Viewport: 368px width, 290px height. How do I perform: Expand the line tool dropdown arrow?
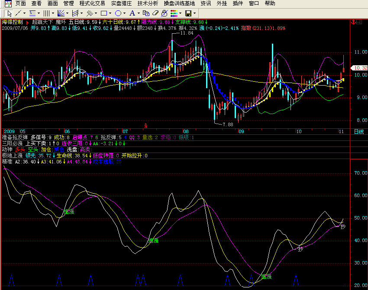coord(24,13)
